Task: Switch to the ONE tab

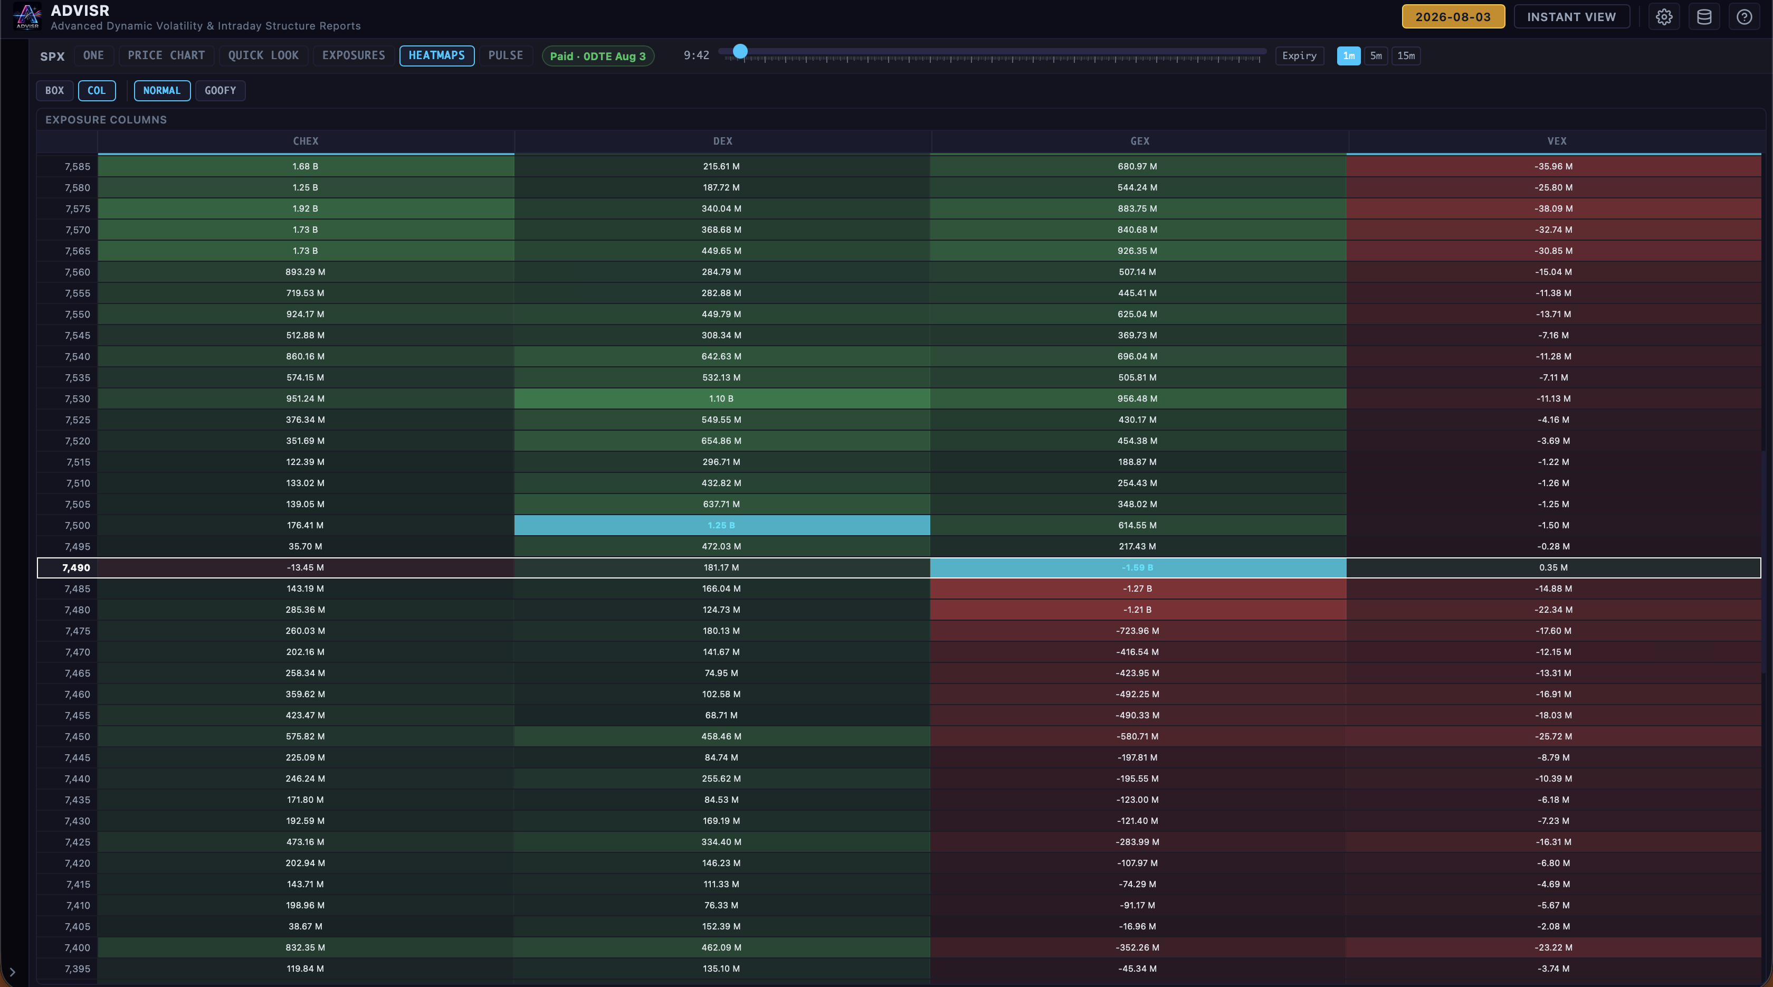Action: pyautogui.click(x=93, y=56)
